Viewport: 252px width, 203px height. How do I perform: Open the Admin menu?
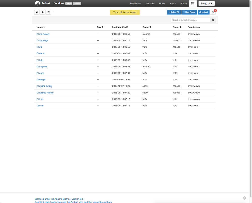pos(183,3)
